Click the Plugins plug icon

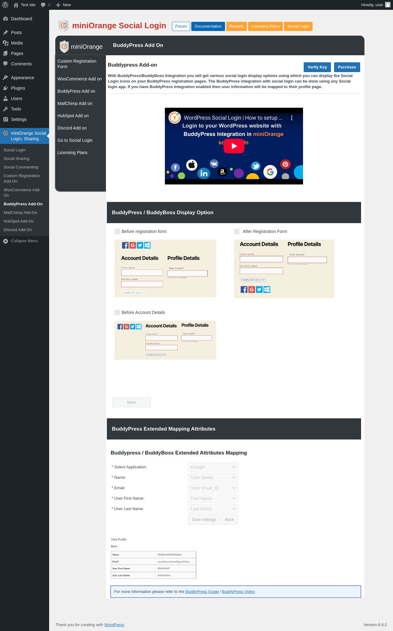pos(6,88)
